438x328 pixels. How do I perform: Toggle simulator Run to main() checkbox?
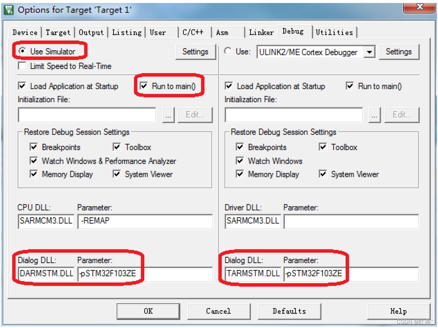pyautogui.click(x=144, y=86)
